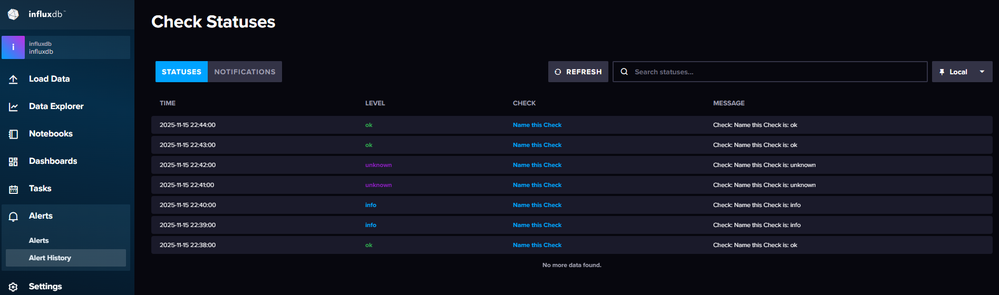Click the Settings gear icon

tap(14, 287)
